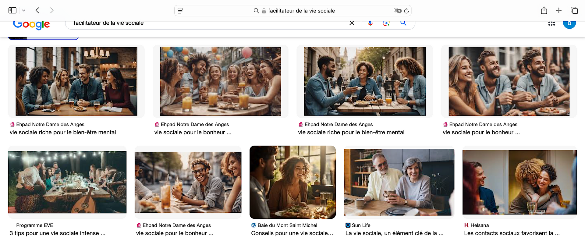This screenshot has width=585, height=241.
Task: Start a Google voice search
Action: point(370,23)
